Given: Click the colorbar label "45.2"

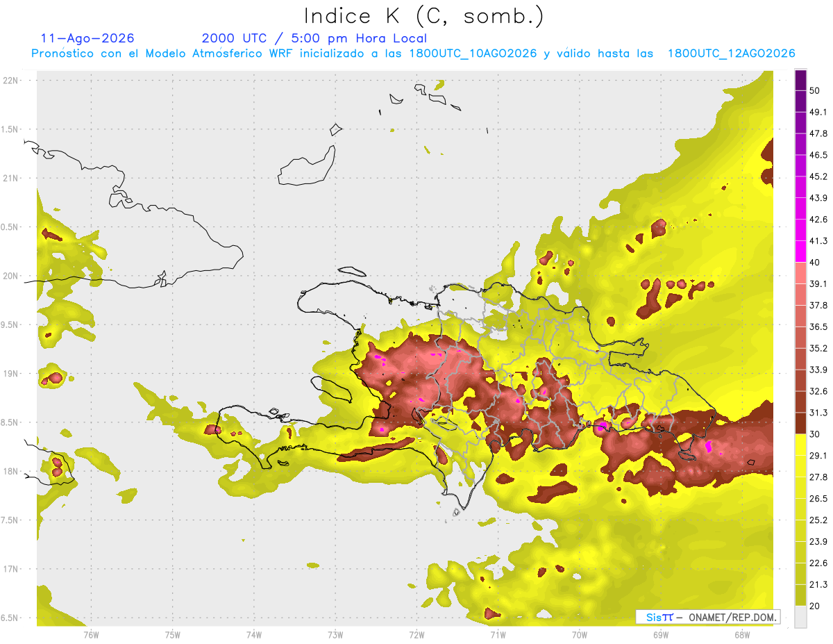Looking at the screenshot, I should point(818,176).
